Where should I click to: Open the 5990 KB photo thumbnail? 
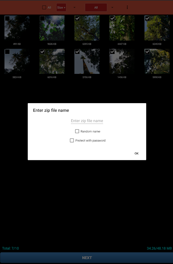[157, 61]
